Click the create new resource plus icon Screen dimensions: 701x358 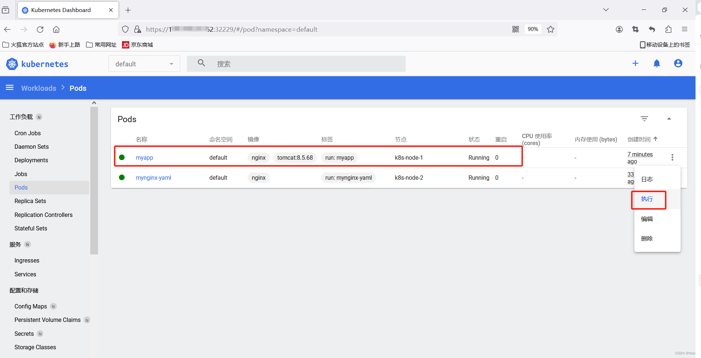click(x=635, y=63)
